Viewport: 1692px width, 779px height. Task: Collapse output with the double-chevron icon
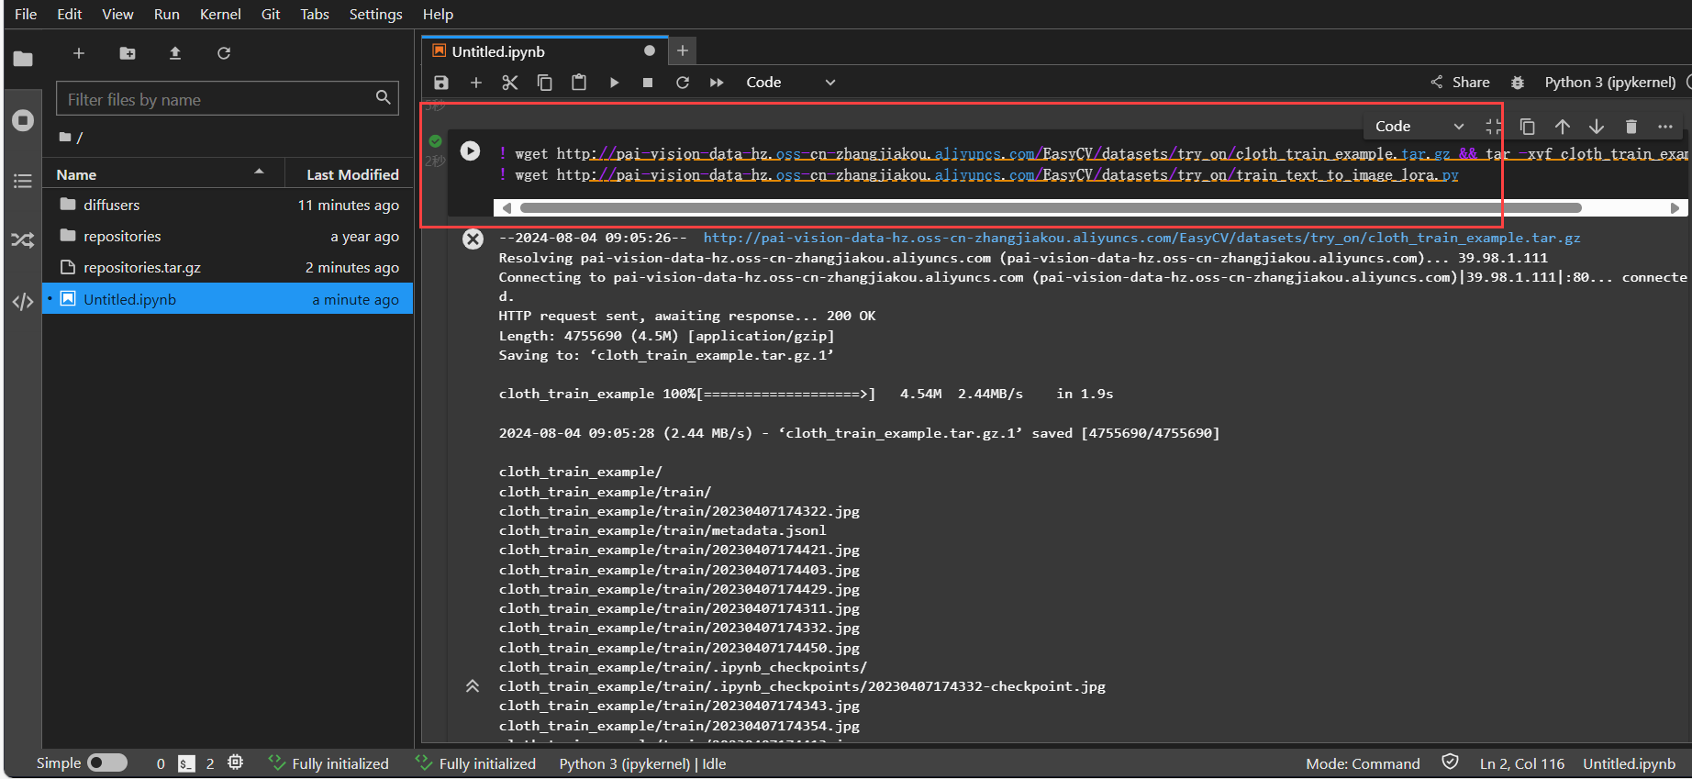(x=473, y=686)
